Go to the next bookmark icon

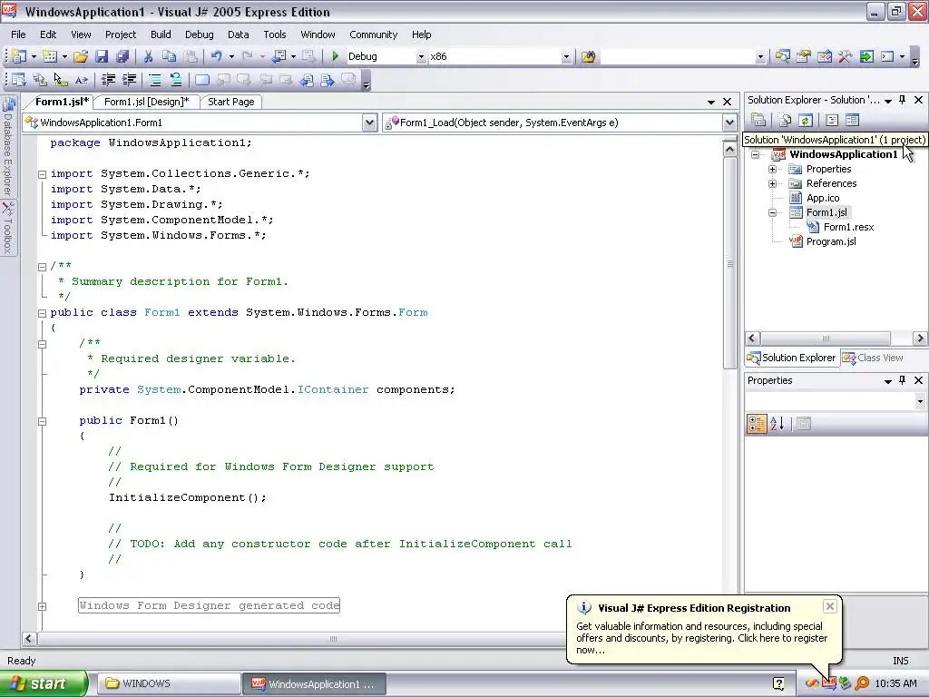[244, 80]
